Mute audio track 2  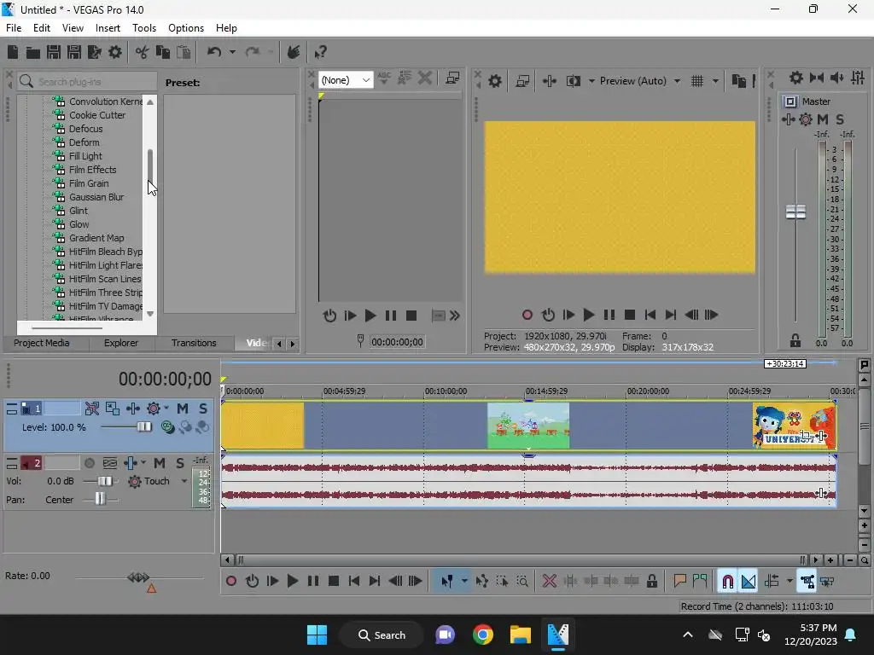[x=160, y=463]
